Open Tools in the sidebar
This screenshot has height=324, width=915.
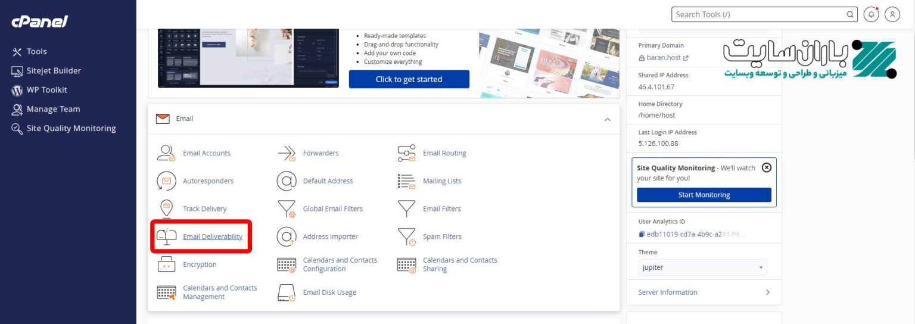(36, 52)
